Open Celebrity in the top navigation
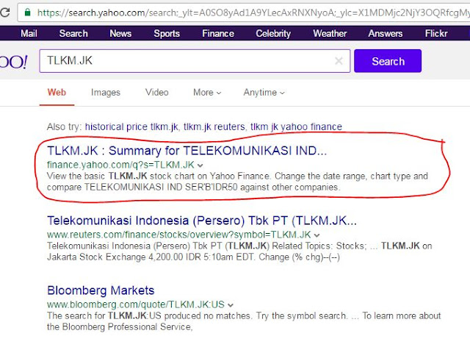The height and width of the screenshot is (350, 470). [273, 33]
